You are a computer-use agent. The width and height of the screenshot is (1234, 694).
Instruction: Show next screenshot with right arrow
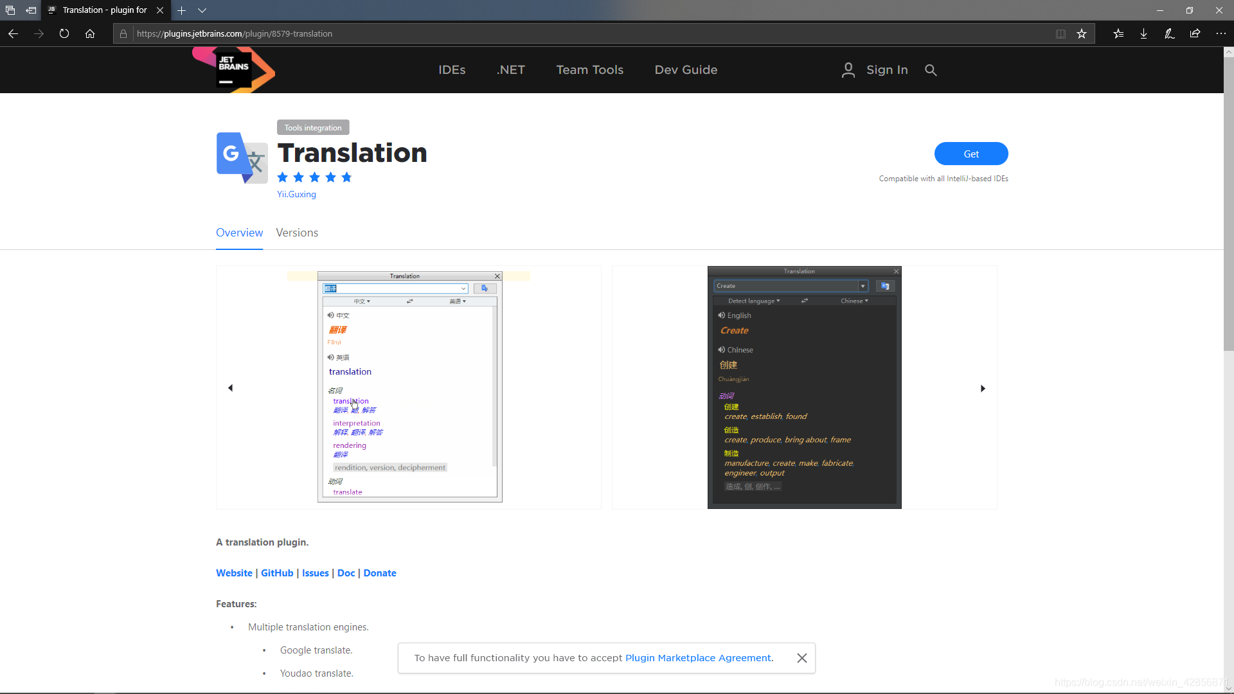983,388
